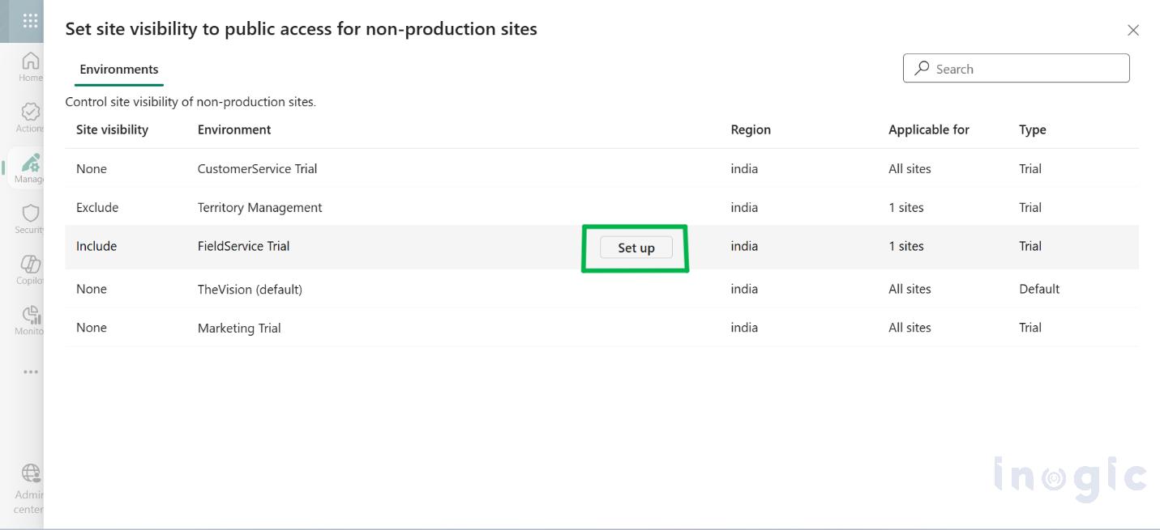The height and width of the screenshot is (530, 1160).
Task: Click All sites in TheVision row
Action: click(x=910, y=289)
